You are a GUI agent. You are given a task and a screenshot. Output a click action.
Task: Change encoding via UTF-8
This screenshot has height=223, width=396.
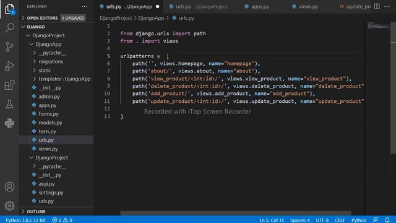322,220
